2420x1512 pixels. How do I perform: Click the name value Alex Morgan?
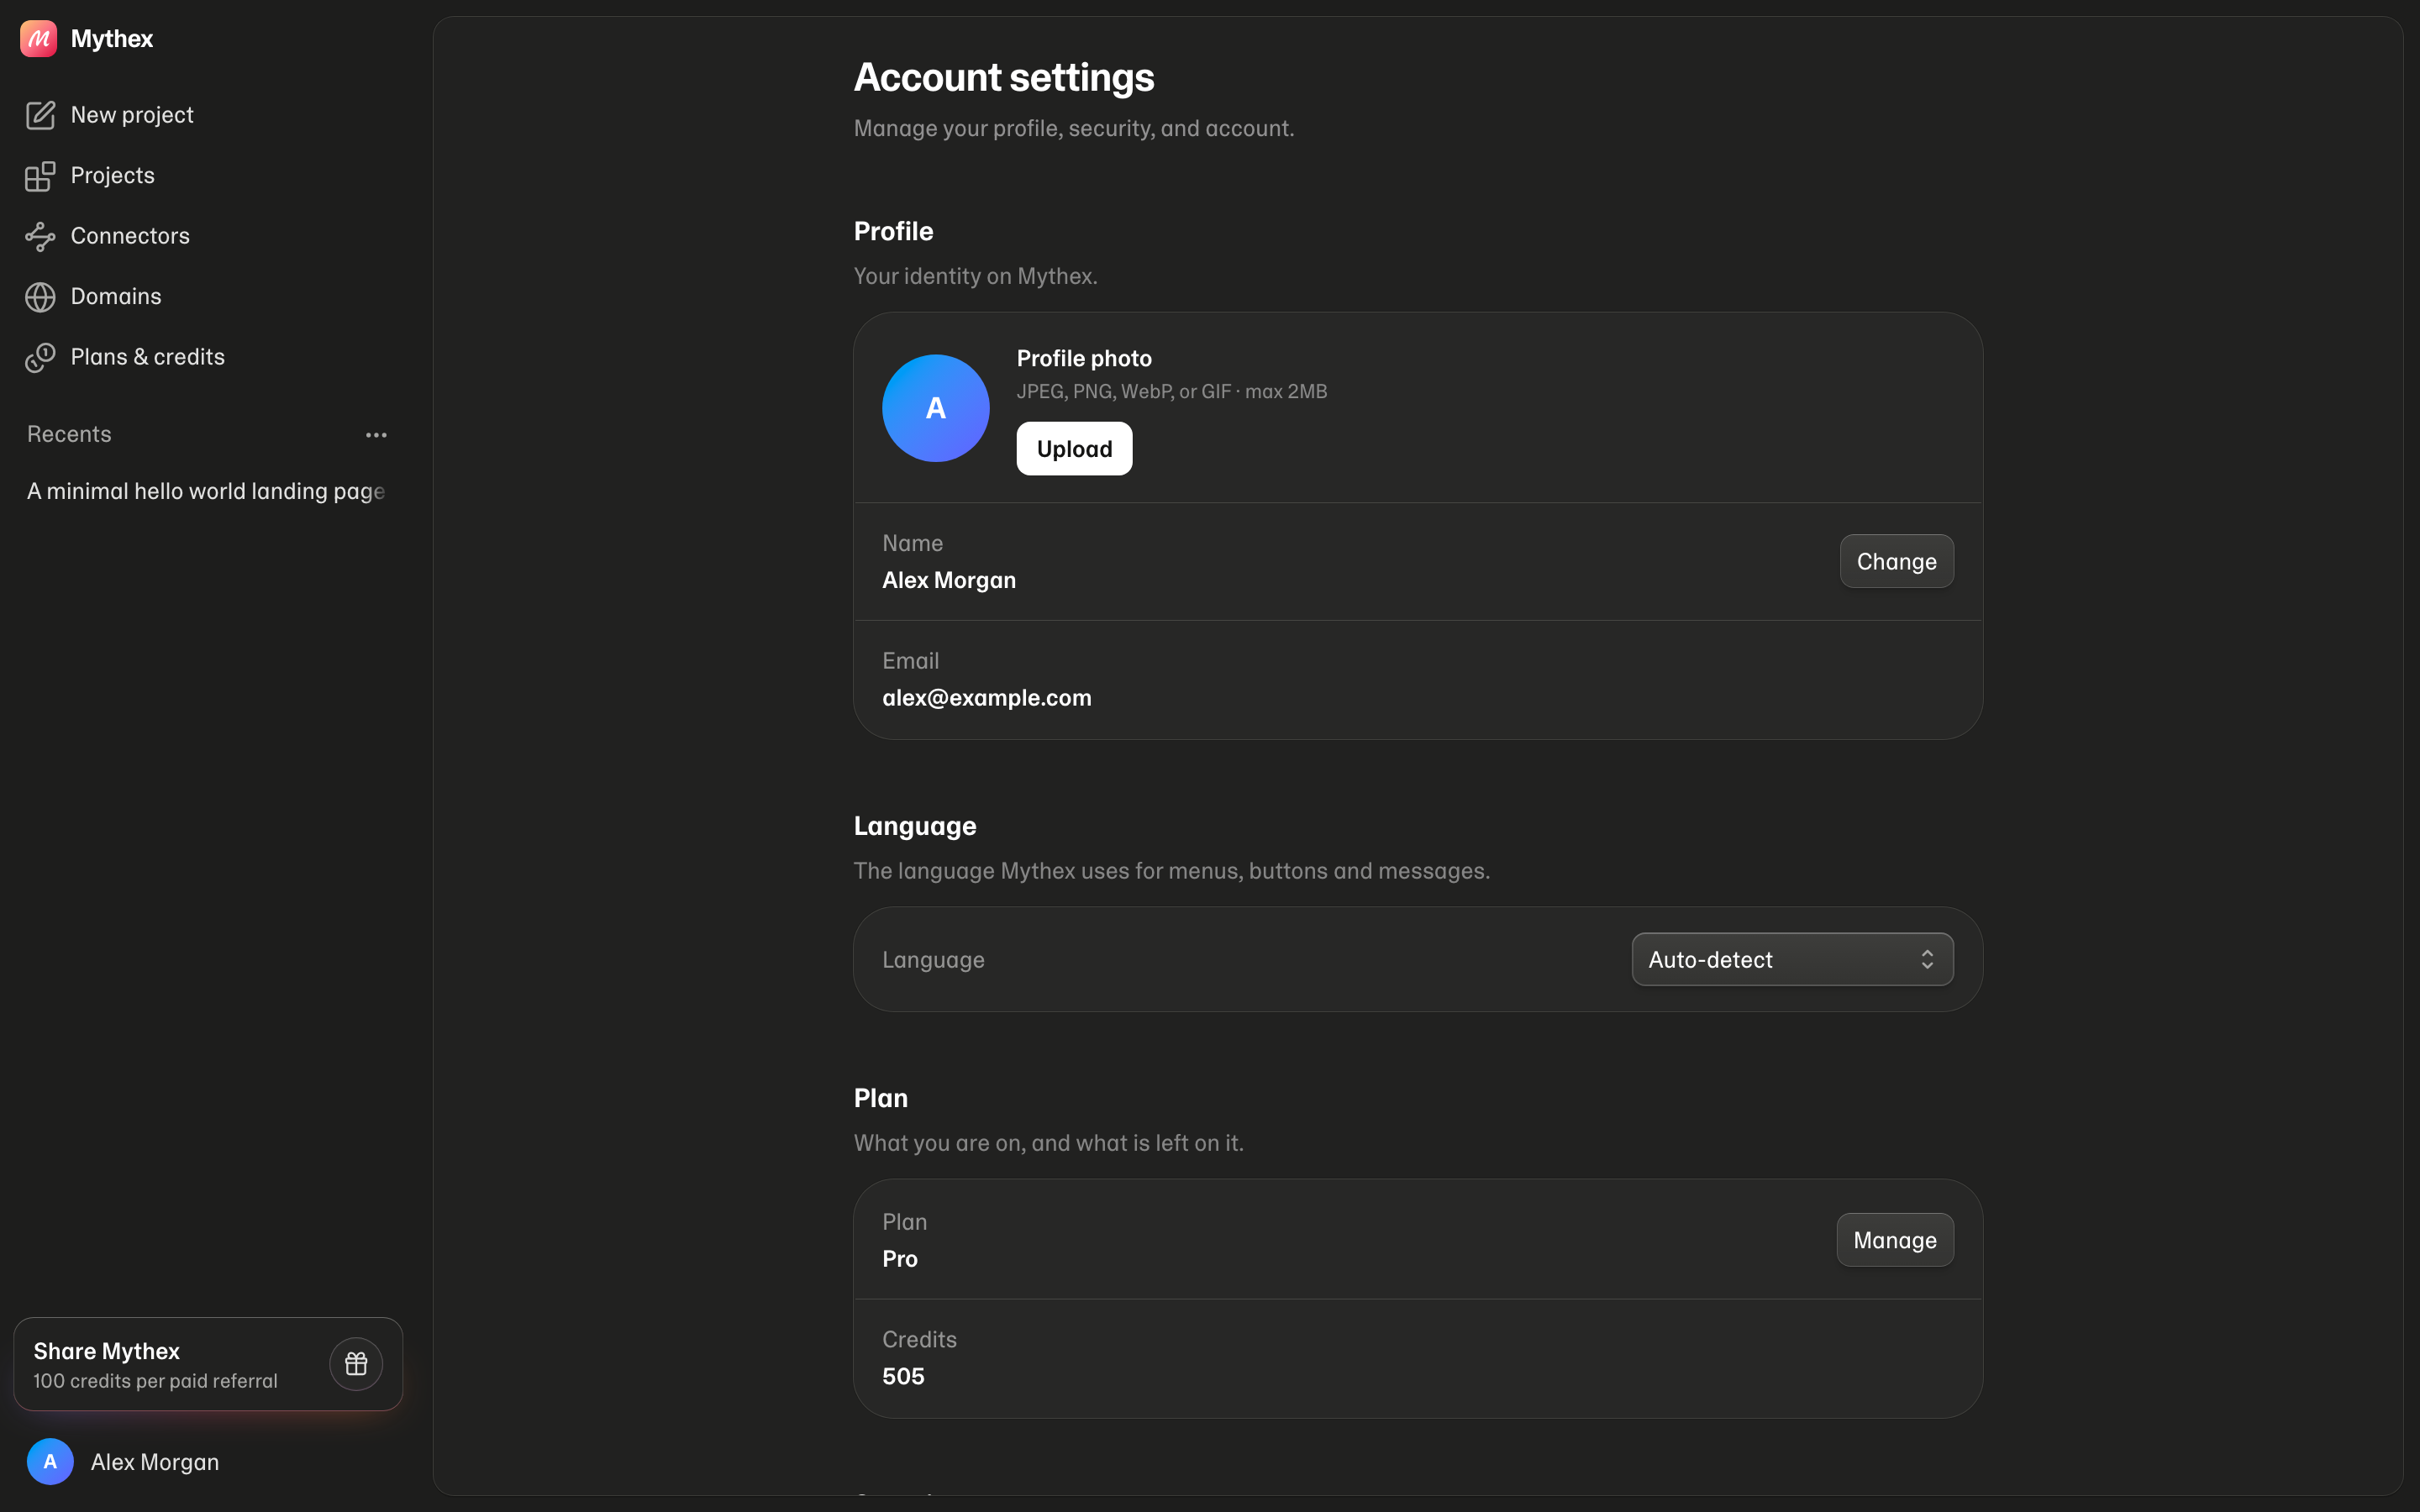tap(949, 581)
